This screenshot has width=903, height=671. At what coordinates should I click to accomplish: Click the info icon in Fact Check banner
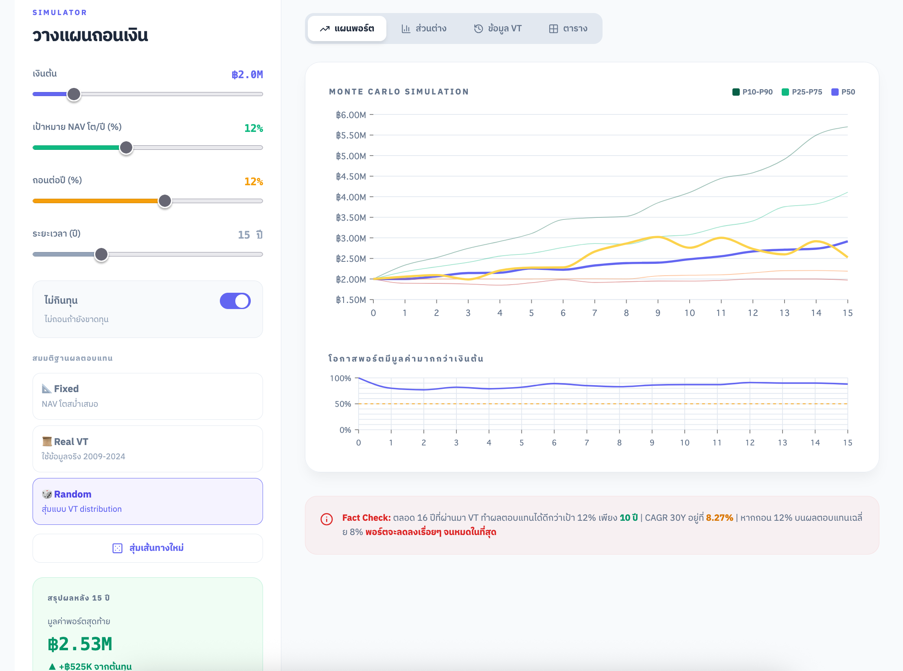[327, 519]
